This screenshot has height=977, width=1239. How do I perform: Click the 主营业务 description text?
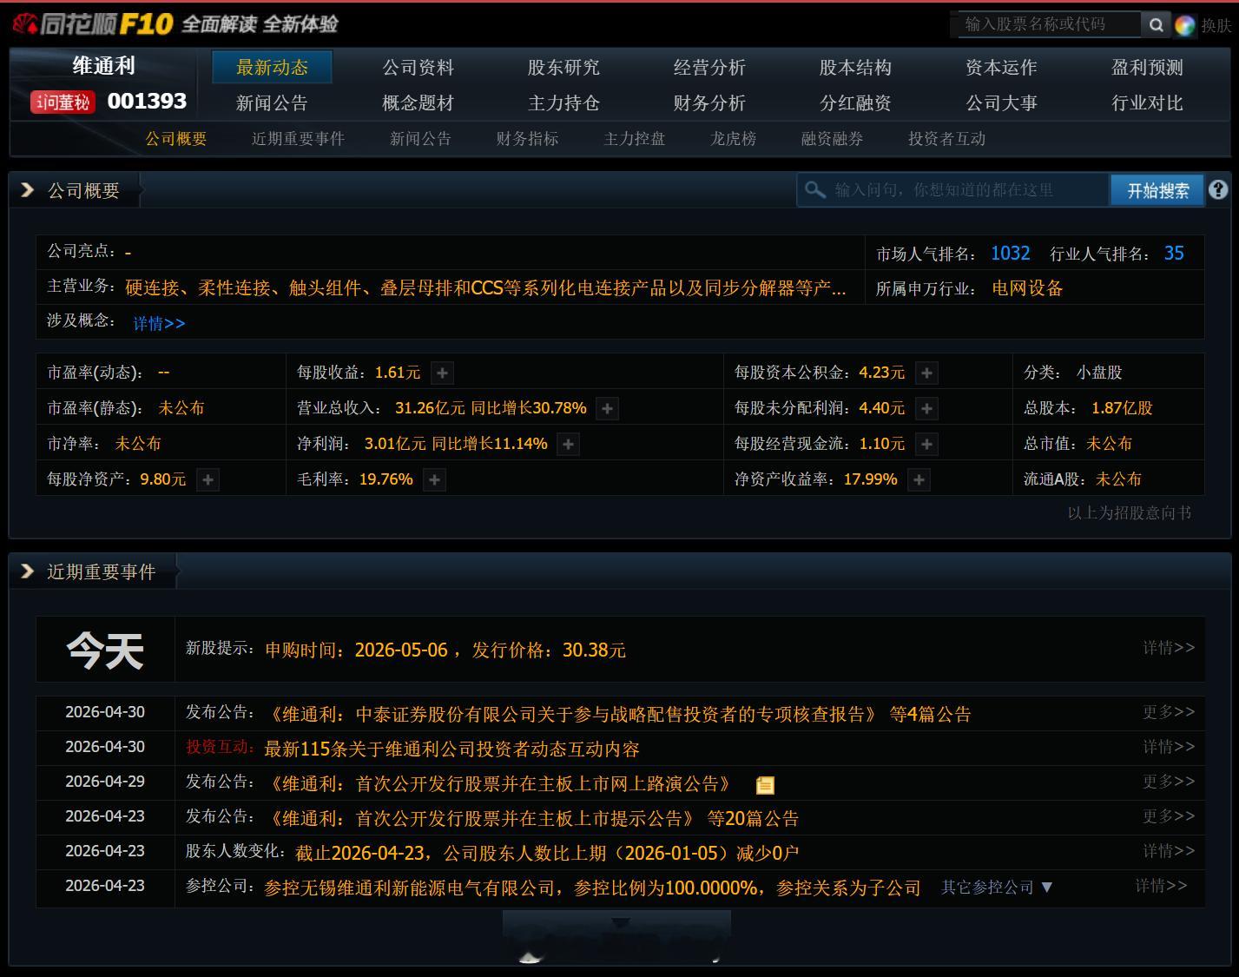pyautogui.click(x=485, y=287)
